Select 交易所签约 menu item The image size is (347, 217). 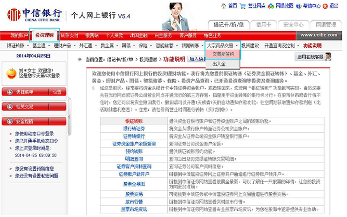click(x=223, y=55)
